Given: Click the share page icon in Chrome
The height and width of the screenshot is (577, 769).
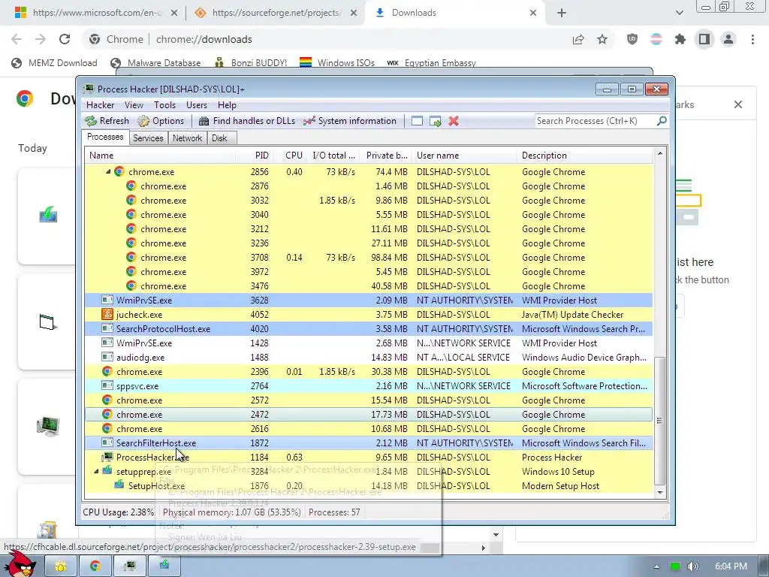Looking at the screenshot, I should pos(578,39).
